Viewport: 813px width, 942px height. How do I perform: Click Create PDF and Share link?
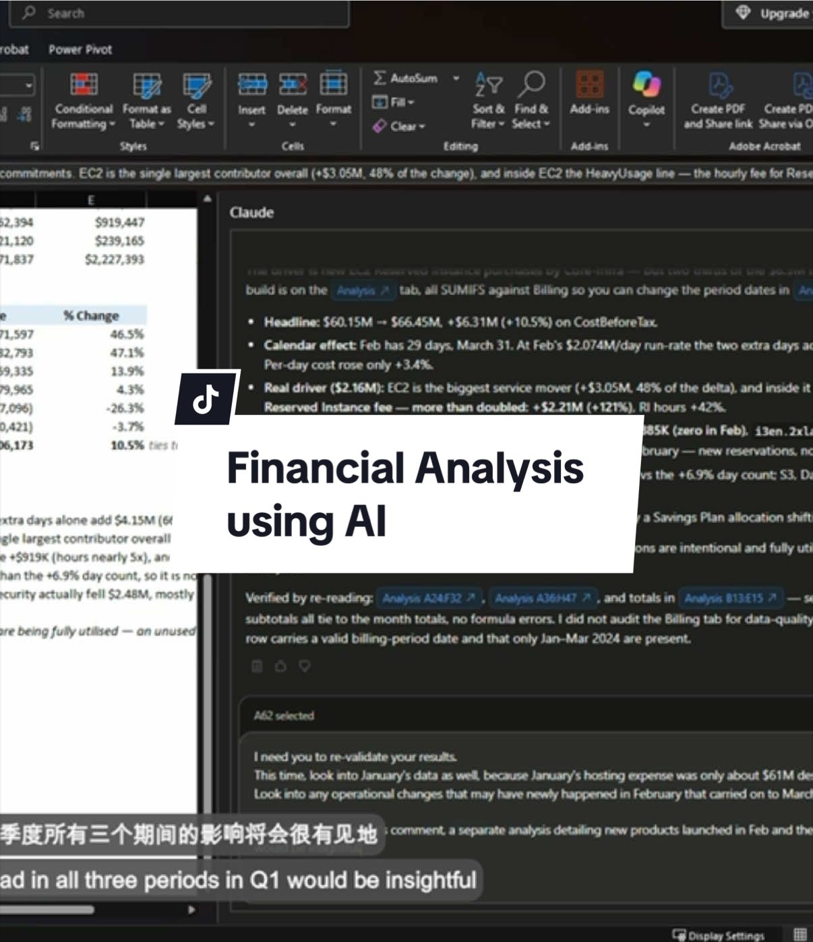click(x=718, y=101)
